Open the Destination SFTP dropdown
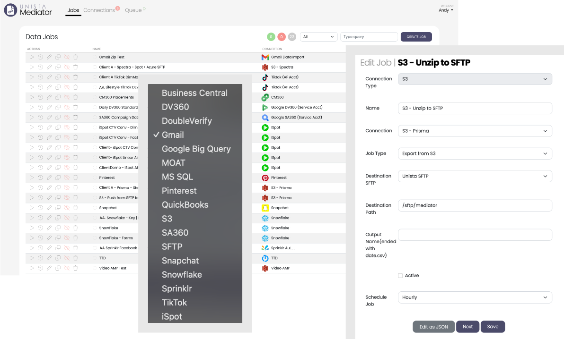This screenshot has width=564, height=339. pos(475,176)
